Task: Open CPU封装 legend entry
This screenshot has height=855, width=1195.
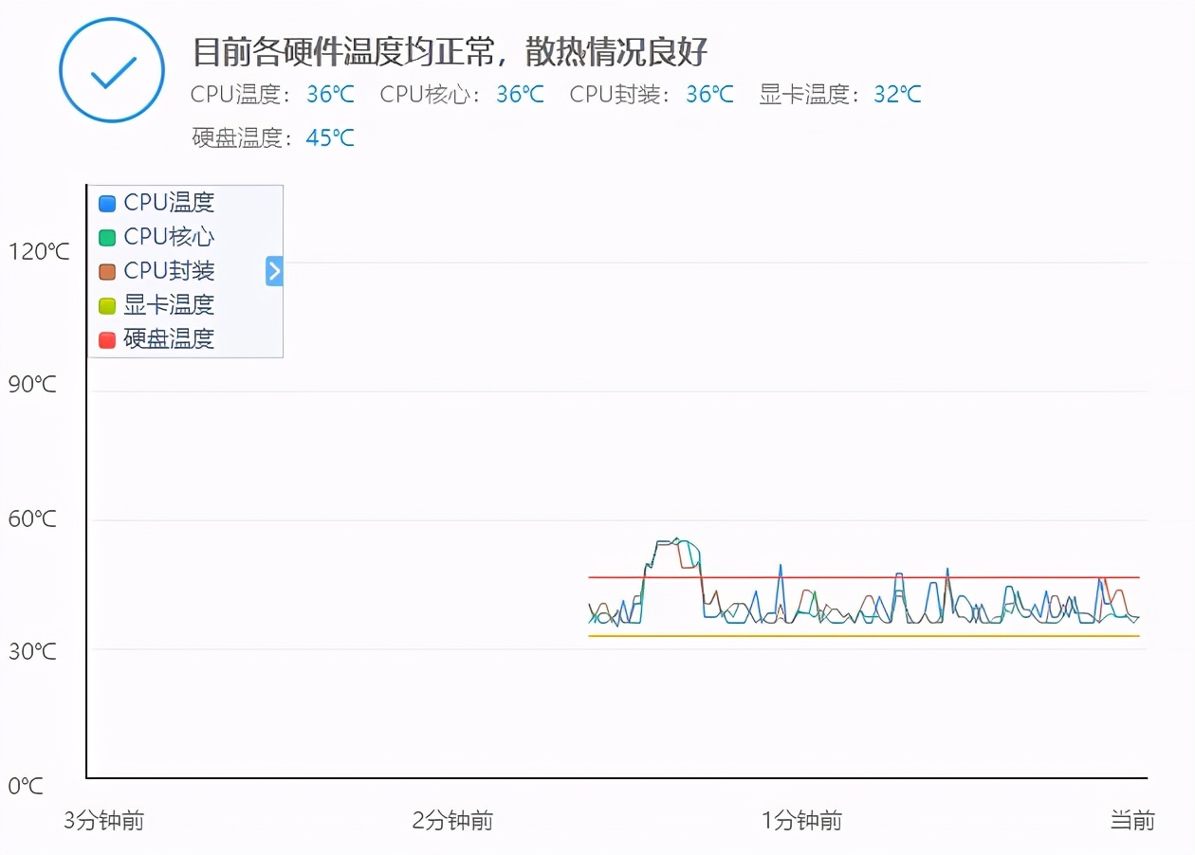Action: click(x=168, y=270)
